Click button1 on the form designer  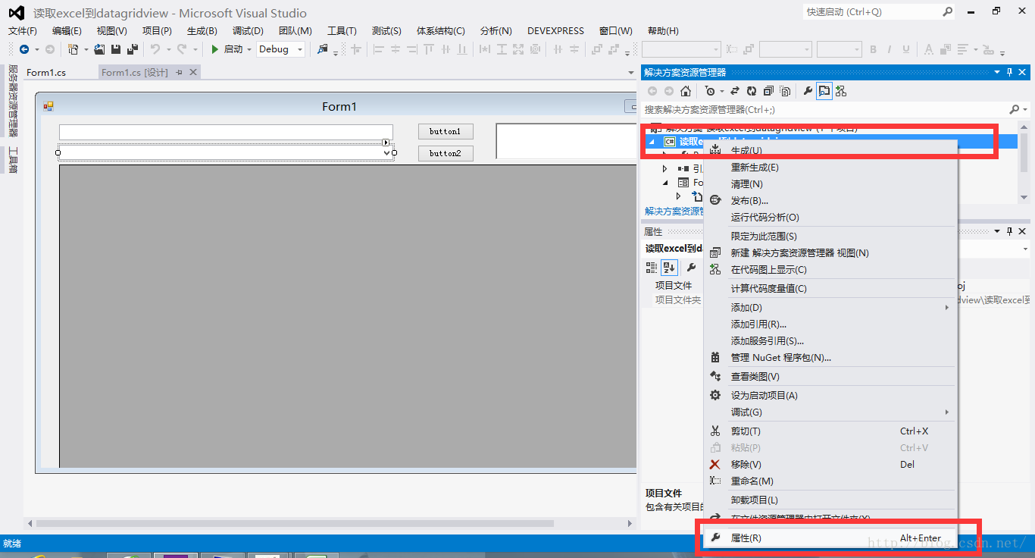coord(446,131)
